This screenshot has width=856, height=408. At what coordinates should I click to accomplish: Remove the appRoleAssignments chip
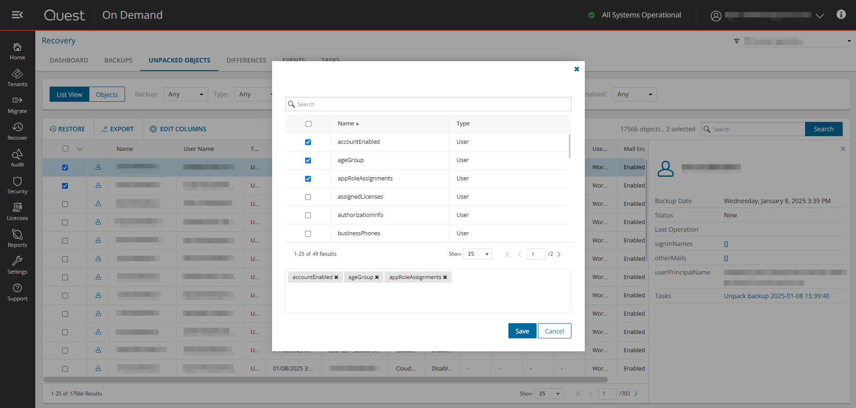(x=445, y=277)
